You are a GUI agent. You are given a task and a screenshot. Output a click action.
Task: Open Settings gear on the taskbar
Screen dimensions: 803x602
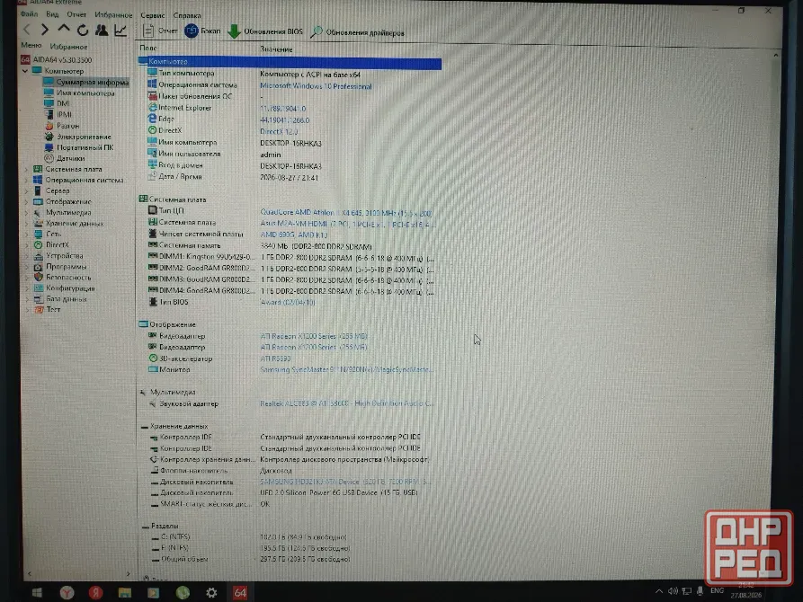tap(211, 593)
